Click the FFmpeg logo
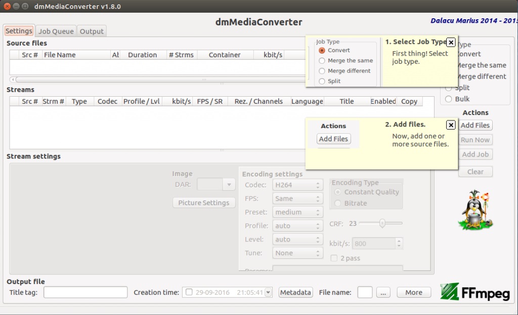 pyautogui.click(x=475, y=292)
